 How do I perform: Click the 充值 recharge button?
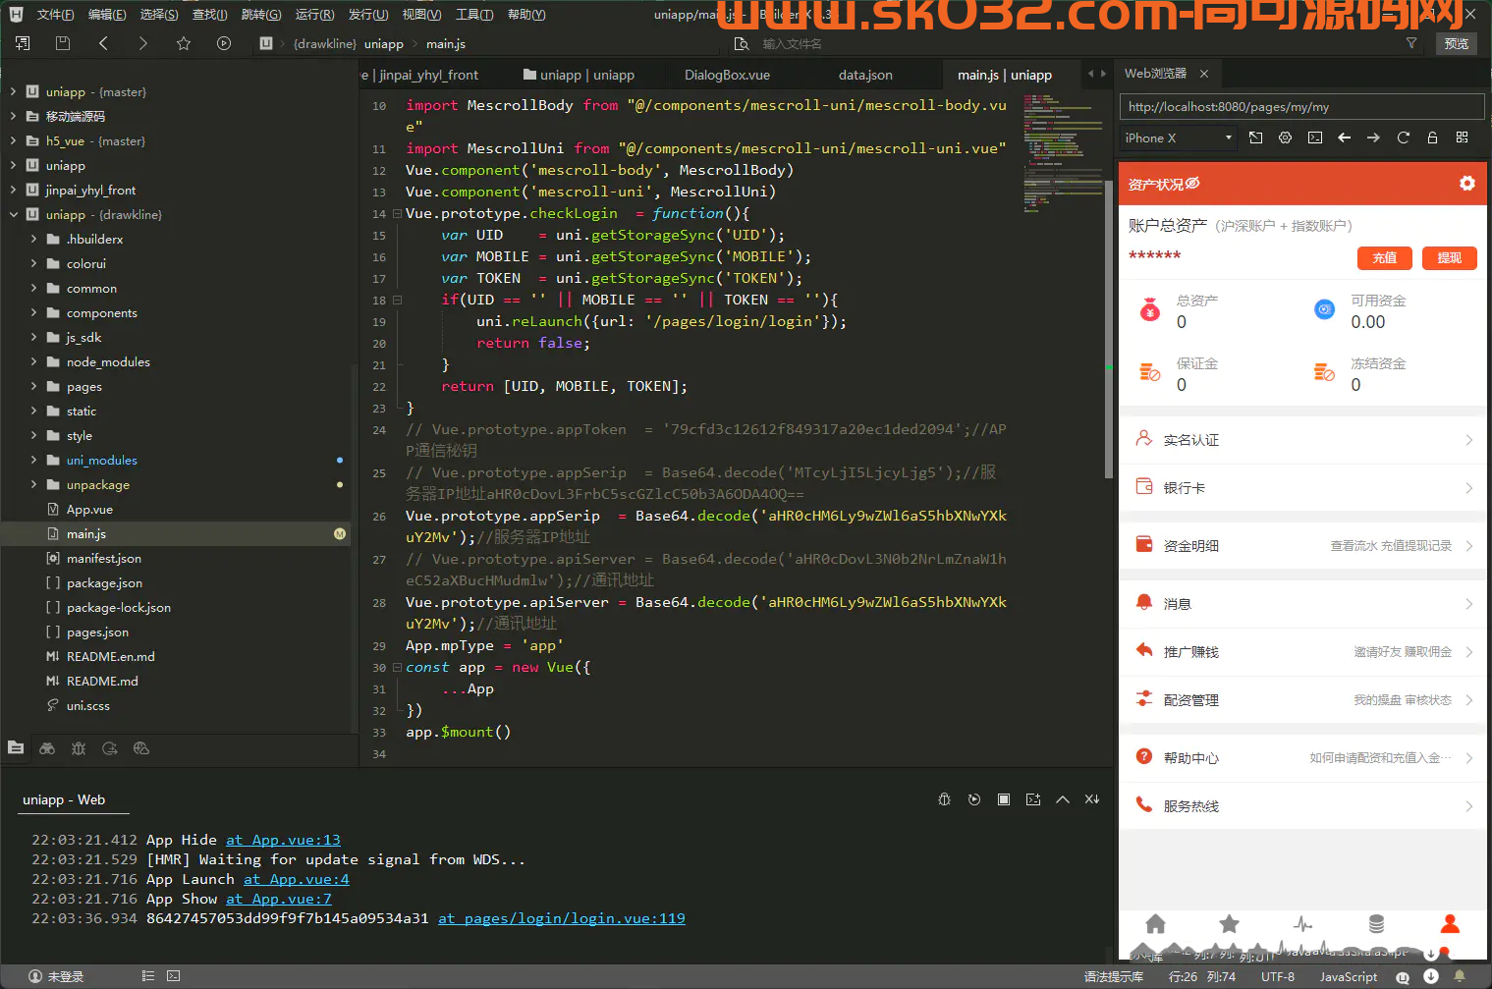pos(1385,257)
